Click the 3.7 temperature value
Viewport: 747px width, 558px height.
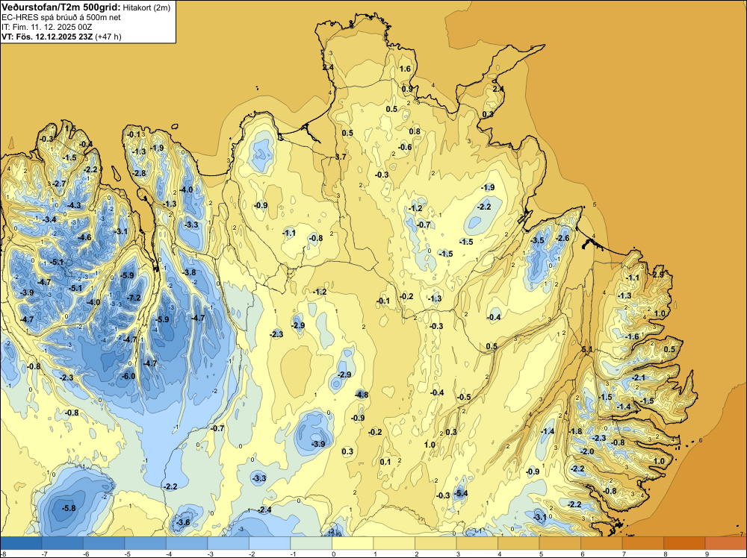pos(341,157)
